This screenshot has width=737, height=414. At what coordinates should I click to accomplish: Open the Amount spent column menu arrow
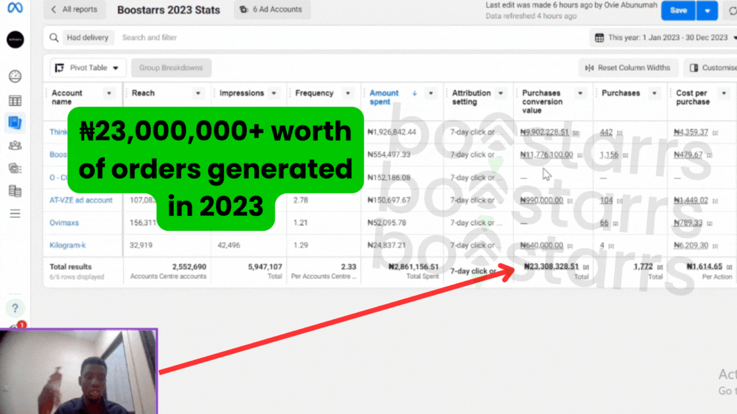coord(431,93)
